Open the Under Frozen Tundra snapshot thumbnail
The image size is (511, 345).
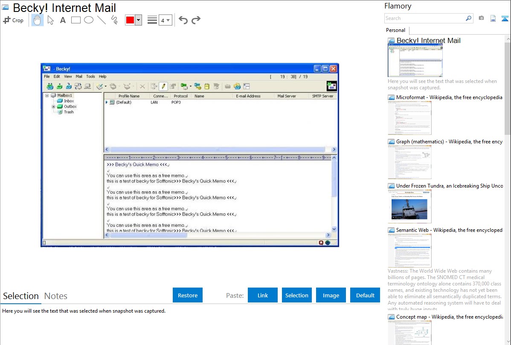pos(409,206)
